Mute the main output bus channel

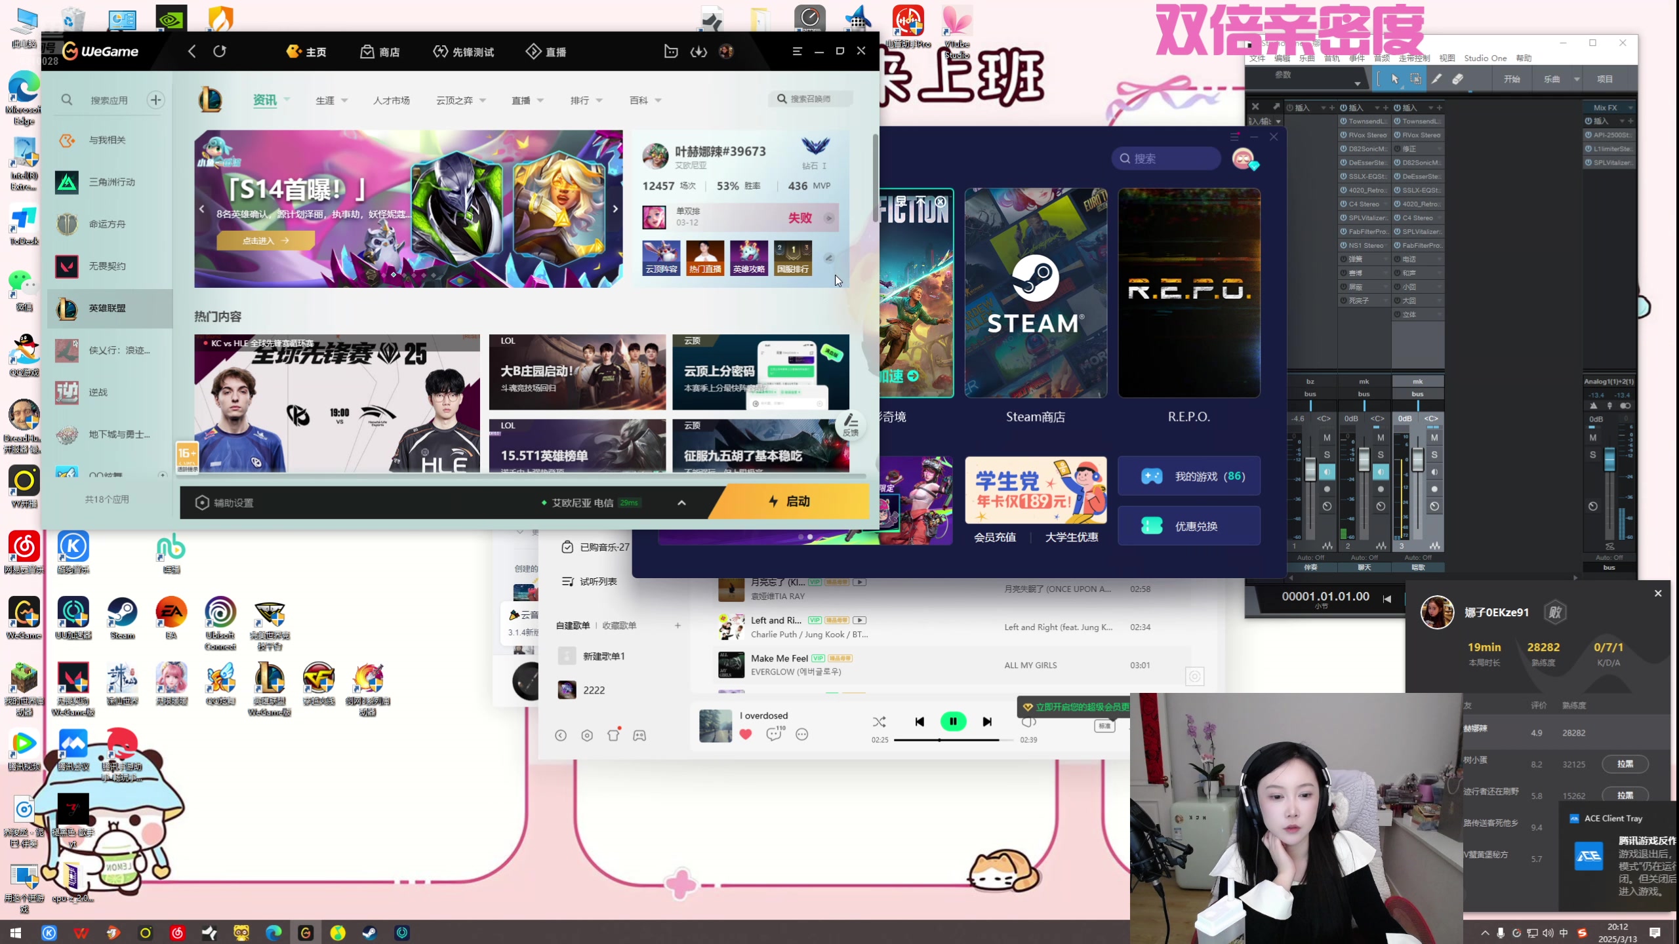point(1593,437)
